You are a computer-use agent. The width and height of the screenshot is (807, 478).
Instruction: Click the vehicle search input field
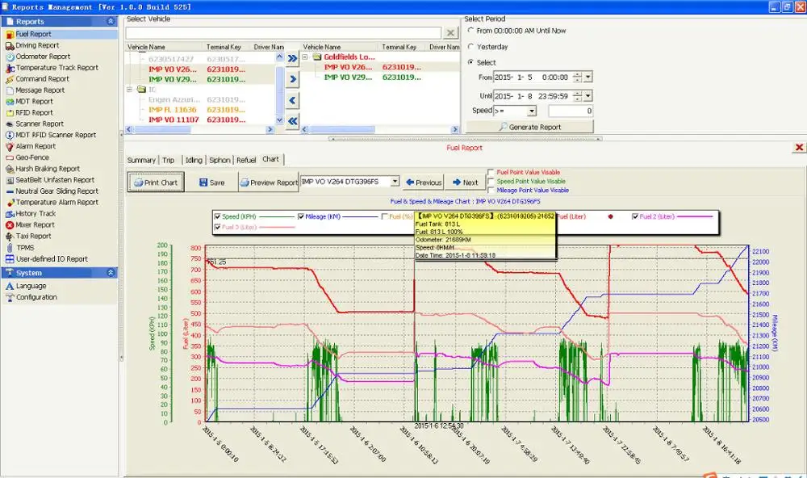[284, 33]
